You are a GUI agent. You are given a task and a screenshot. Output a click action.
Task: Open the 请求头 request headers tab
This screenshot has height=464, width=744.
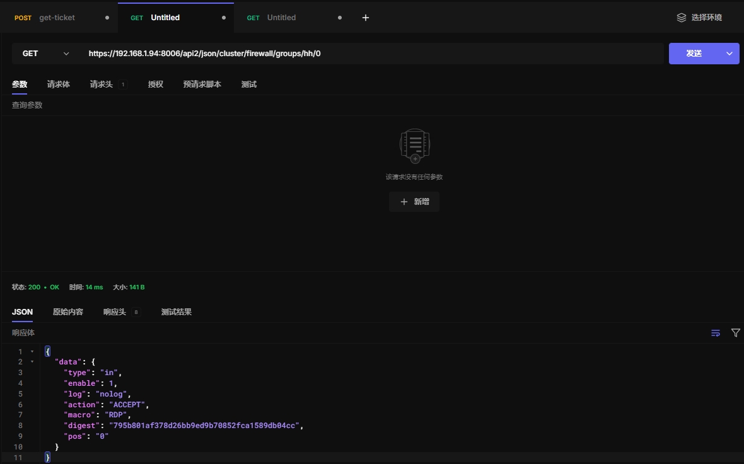coord(102,84)
